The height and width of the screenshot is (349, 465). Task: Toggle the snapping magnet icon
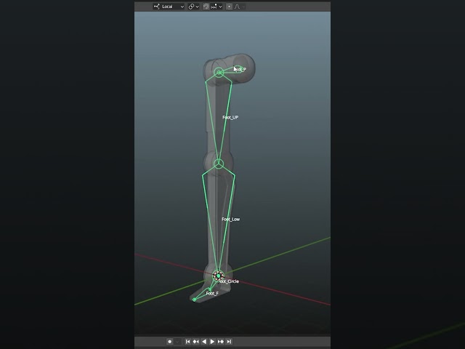(206, 7)
